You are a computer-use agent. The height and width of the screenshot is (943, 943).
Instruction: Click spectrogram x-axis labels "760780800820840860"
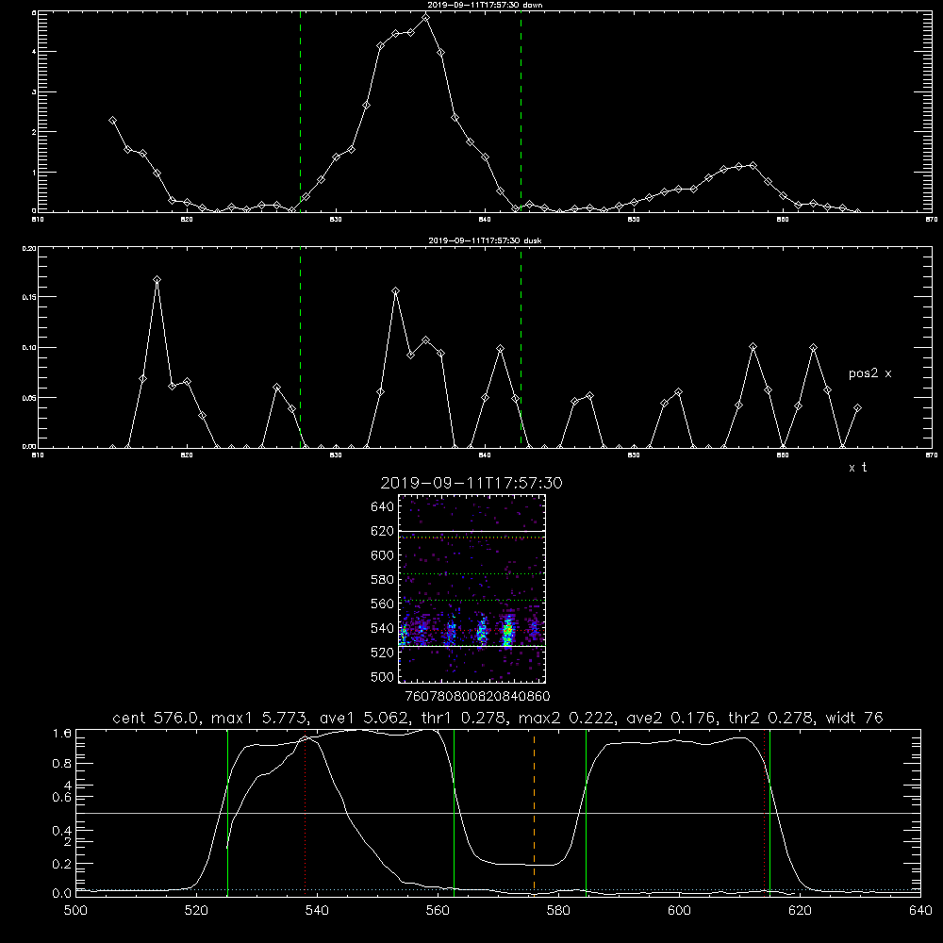tap(477, 697)
